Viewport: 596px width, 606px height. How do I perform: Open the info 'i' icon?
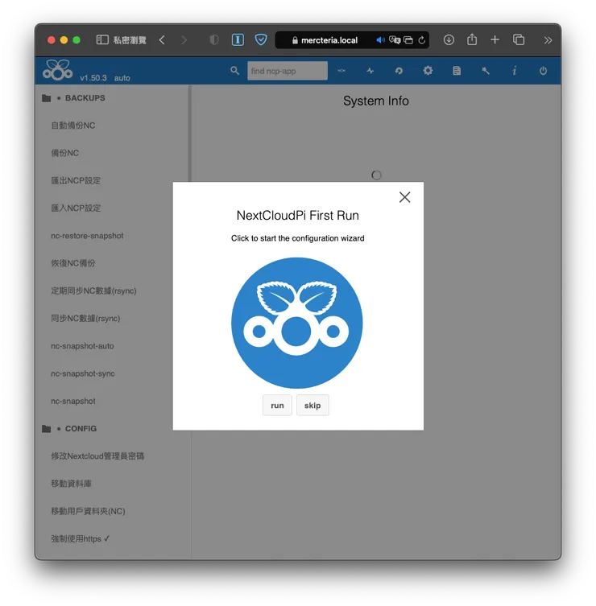(x=515, y=71)
